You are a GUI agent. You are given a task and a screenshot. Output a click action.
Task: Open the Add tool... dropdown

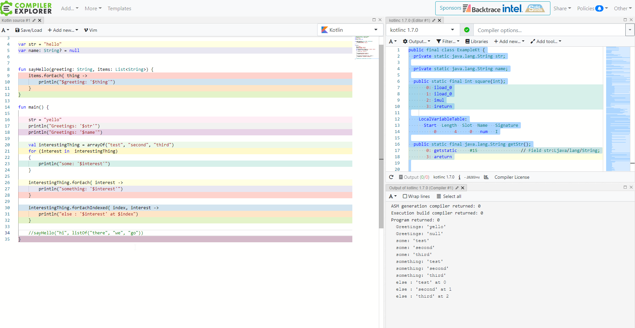(546, 41)
